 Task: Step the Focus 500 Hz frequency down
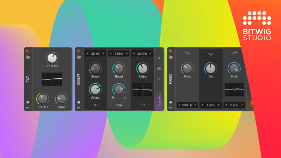tap(179, 105)
